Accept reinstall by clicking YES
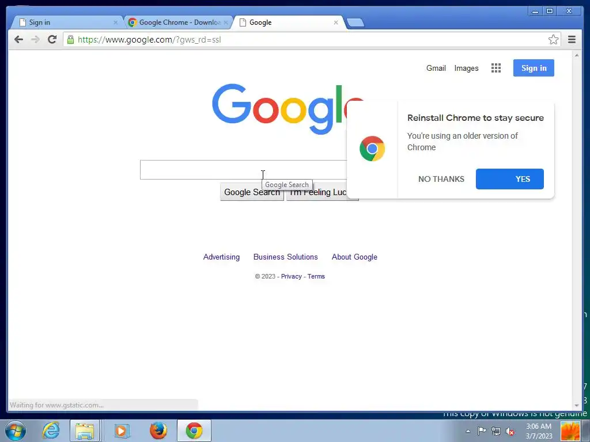Viewport: 590px width, 442px height. click(509, 179)
